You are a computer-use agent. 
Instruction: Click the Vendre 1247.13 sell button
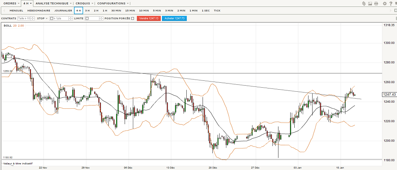(149, 18)
